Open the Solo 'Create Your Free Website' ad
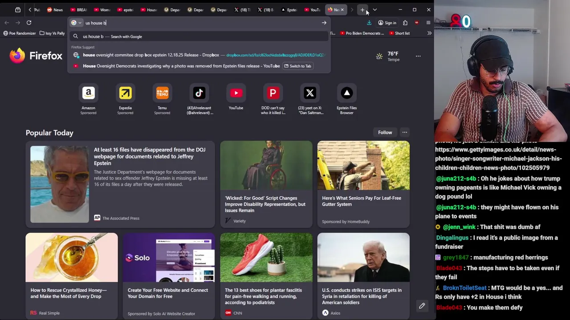570x320 pixels. [169, 276]
